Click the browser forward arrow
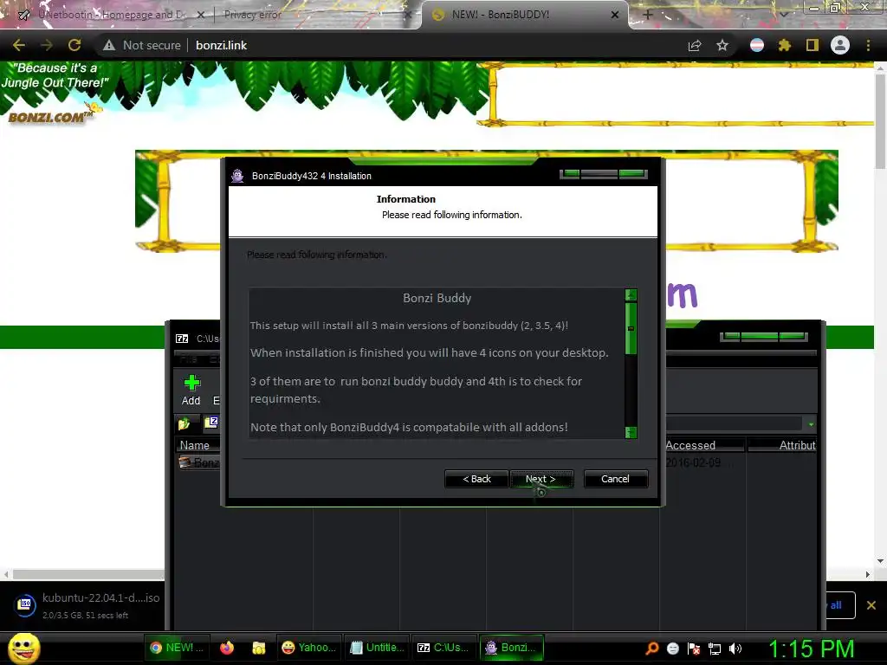The width and height of the screenshot is (887, 665). (47, 45)
